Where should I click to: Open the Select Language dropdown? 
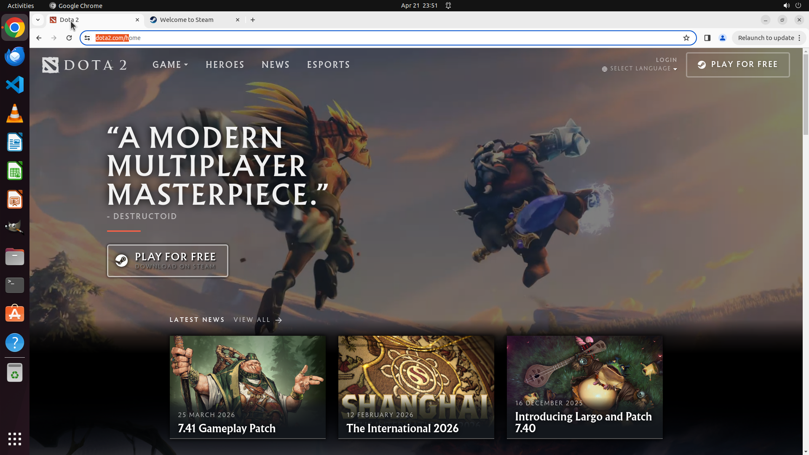(640, 69)
